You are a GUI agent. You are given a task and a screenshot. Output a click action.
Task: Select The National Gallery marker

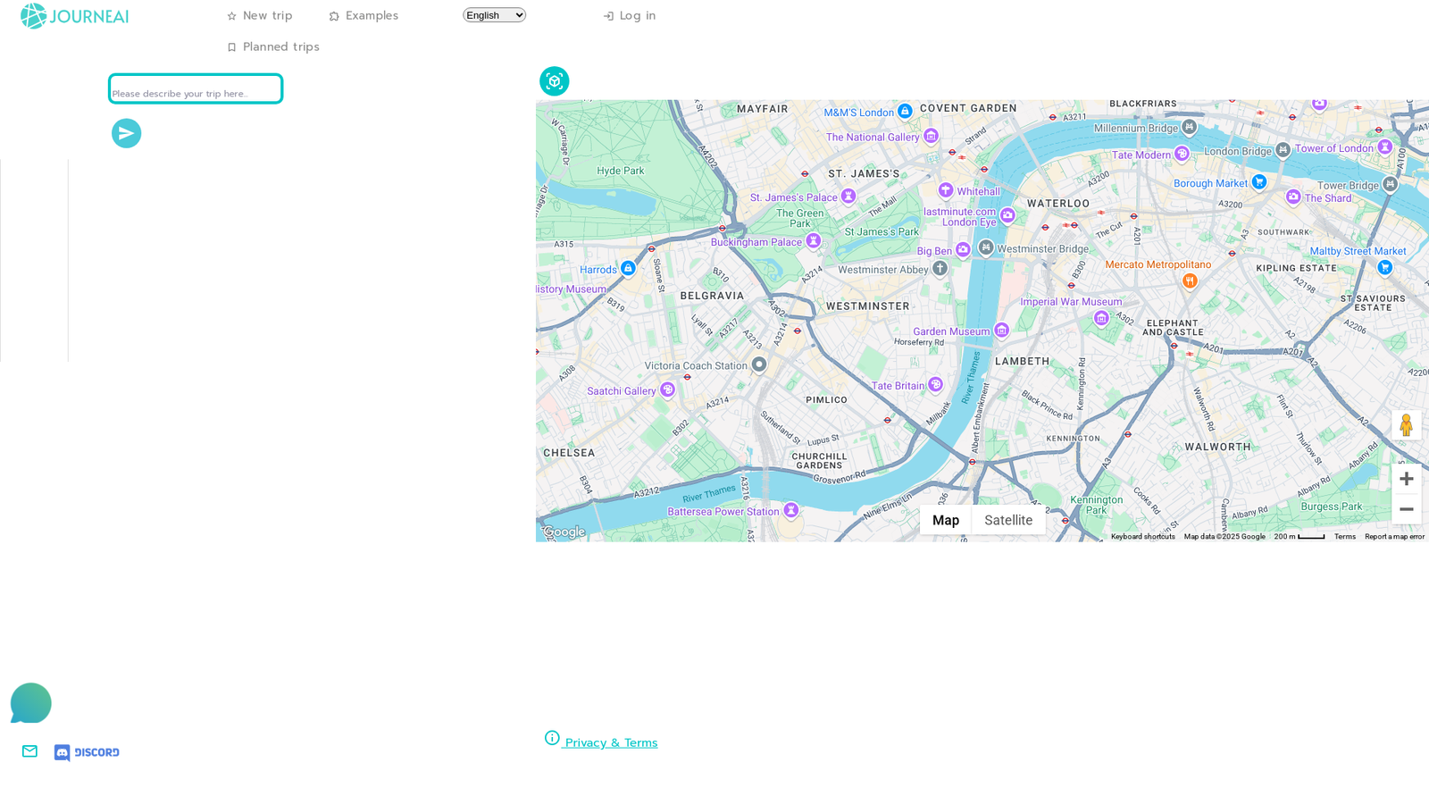932,136
